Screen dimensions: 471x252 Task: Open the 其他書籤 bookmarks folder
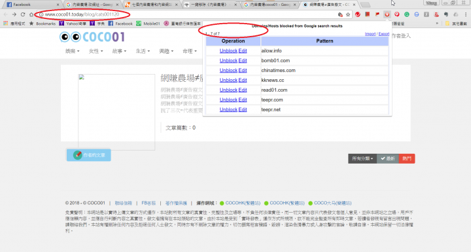click(x=456, y=24)
